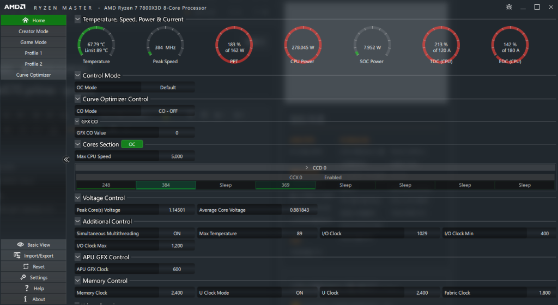Screen dimensions: 558x305
Task: Click the Basic View eye icon
Action: [x=20, y=245]
